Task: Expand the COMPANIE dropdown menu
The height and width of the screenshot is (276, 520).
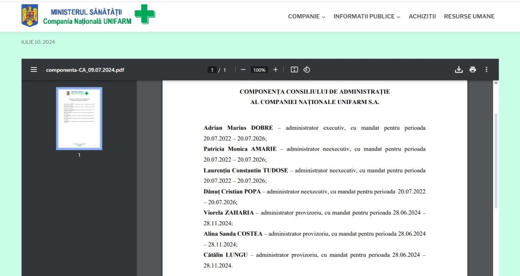Action: pyautogui.click(x=307, y=16)
